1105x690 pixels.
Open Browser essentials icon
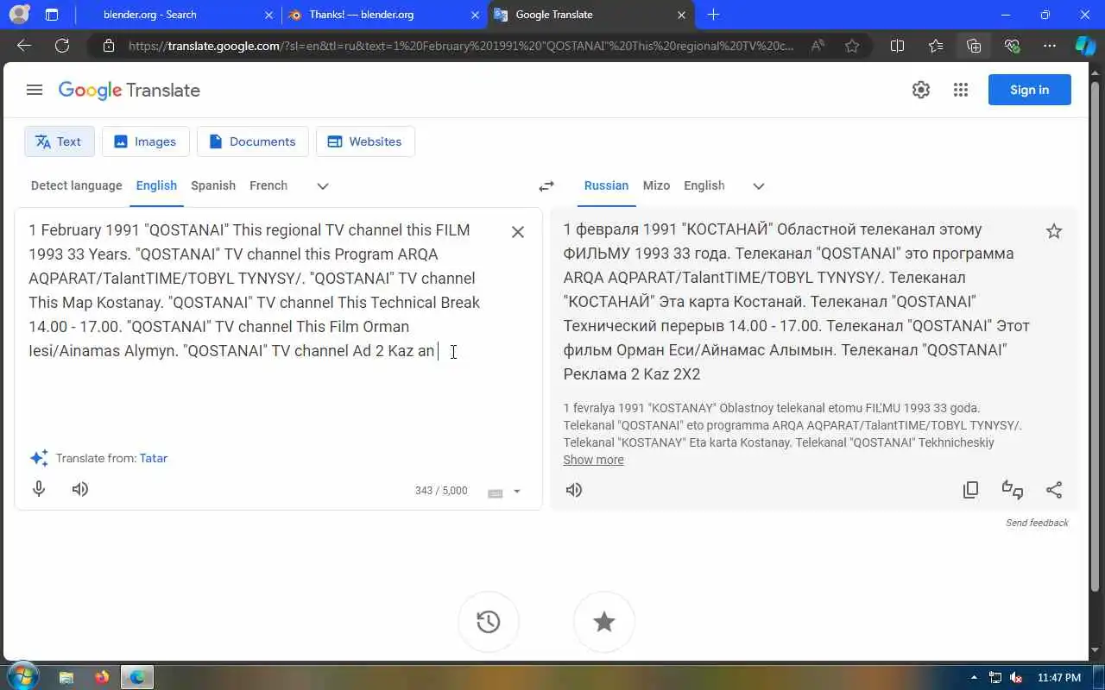(1012, 46)
